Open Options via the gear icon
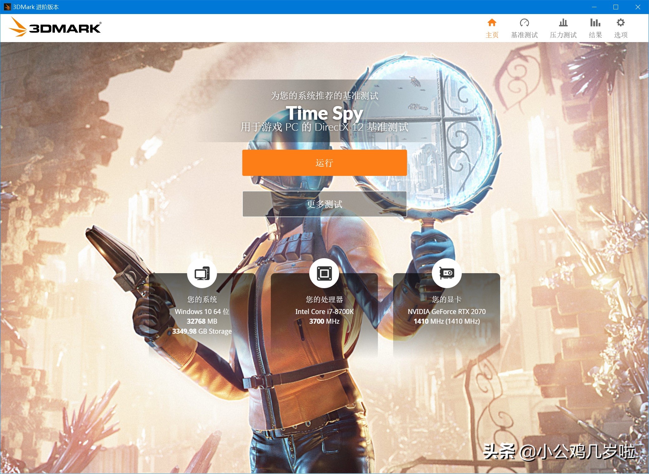 coord(621,23)
